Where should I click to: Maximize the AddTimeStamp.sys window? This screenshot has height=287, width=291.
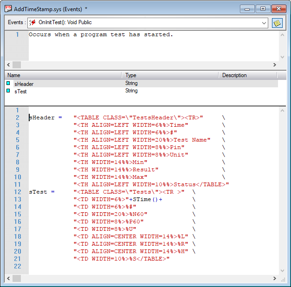point(263,9)
